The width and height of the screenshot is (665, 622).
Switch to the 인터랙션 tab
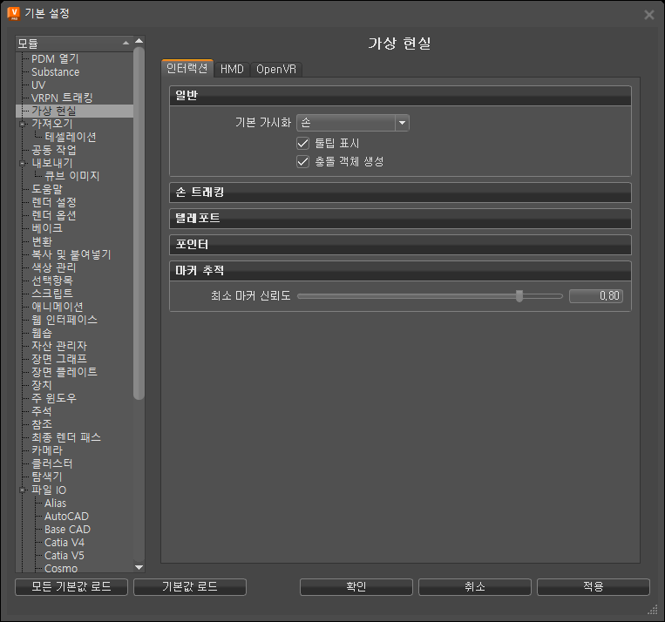pyautogui.click(x=187, y=68)
